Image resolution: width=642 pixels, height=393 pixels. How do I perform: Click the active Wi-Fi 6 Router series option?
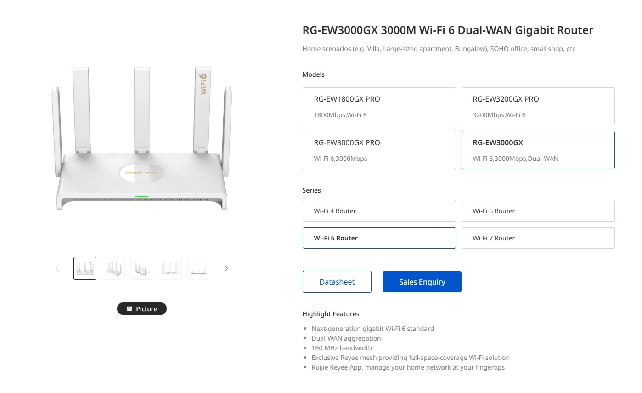(379, 238)
